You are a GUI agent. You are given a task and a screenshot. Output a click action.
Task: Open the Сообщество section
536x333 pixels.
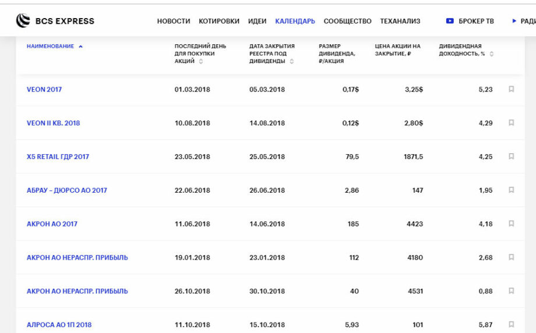(347, 21)
